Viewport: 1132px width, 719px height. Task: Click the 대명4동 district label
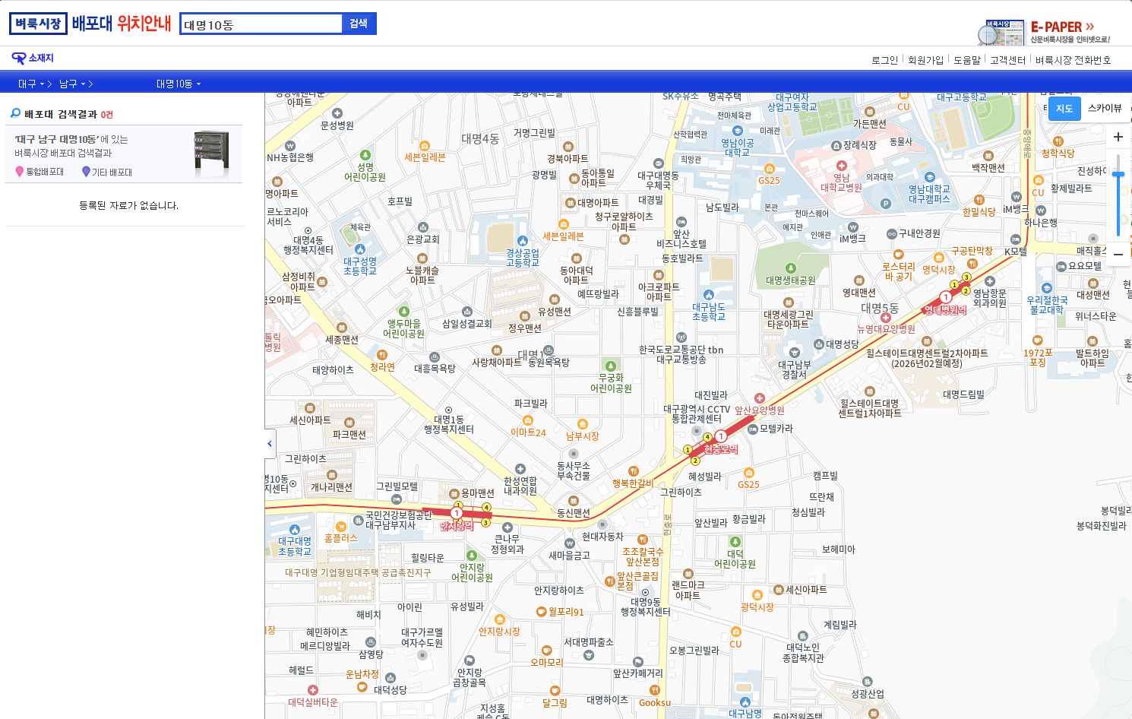pyautogui.click(x=480, y=139)
